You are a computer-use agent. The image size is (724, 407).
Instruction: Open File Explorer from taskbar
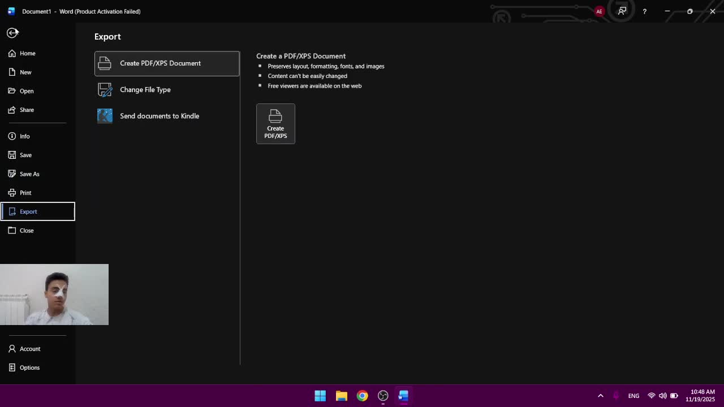tap(341, 396)
